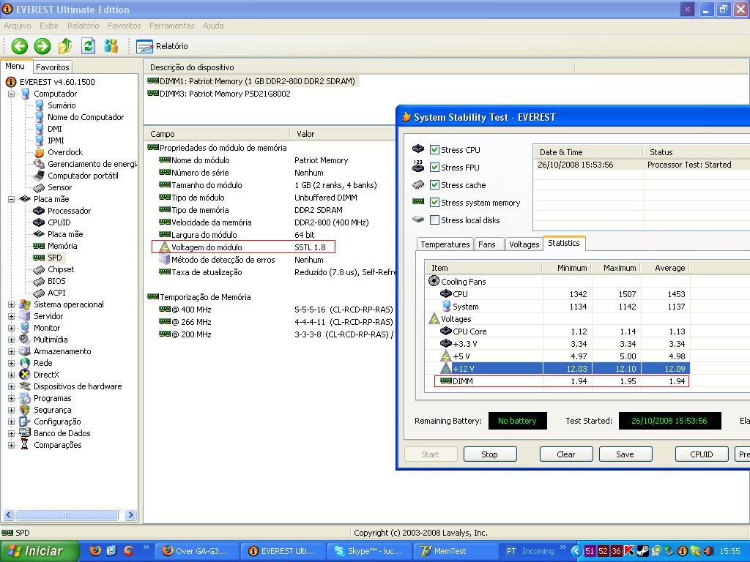The image size is (750, 562).
Task: Expand Dispositivos de hardware node
Action: pyautogui.click(x=11, y=386)
